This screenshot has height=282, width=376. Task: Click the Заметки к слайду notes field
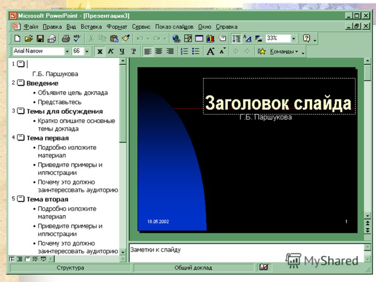click(246, 253)
